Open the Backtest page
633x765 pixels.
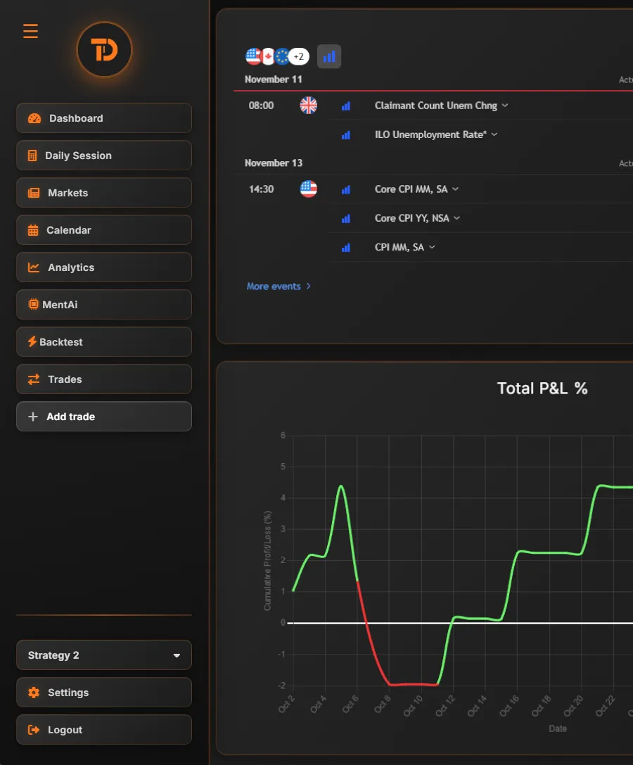click(x=104, y=342)
